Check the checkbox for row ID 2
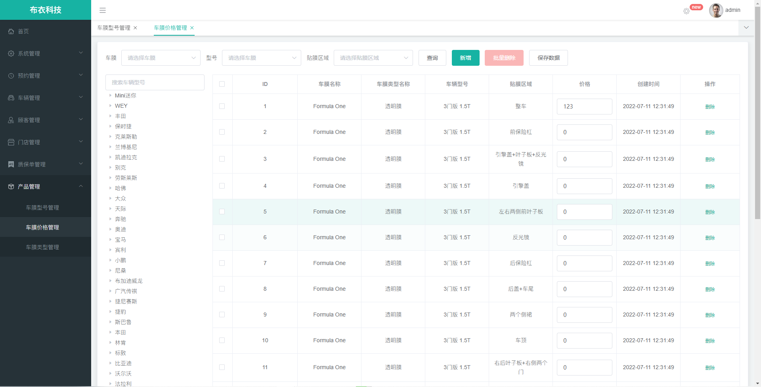The height and width of the screenshot is (387, 761). point(222,132)
